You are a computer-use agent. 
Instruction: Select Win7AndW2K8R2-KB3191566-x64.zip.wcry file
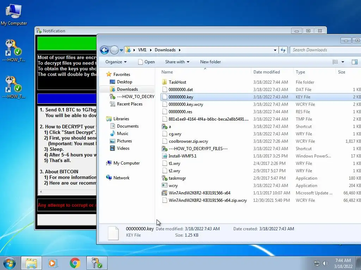click(208, 200)
